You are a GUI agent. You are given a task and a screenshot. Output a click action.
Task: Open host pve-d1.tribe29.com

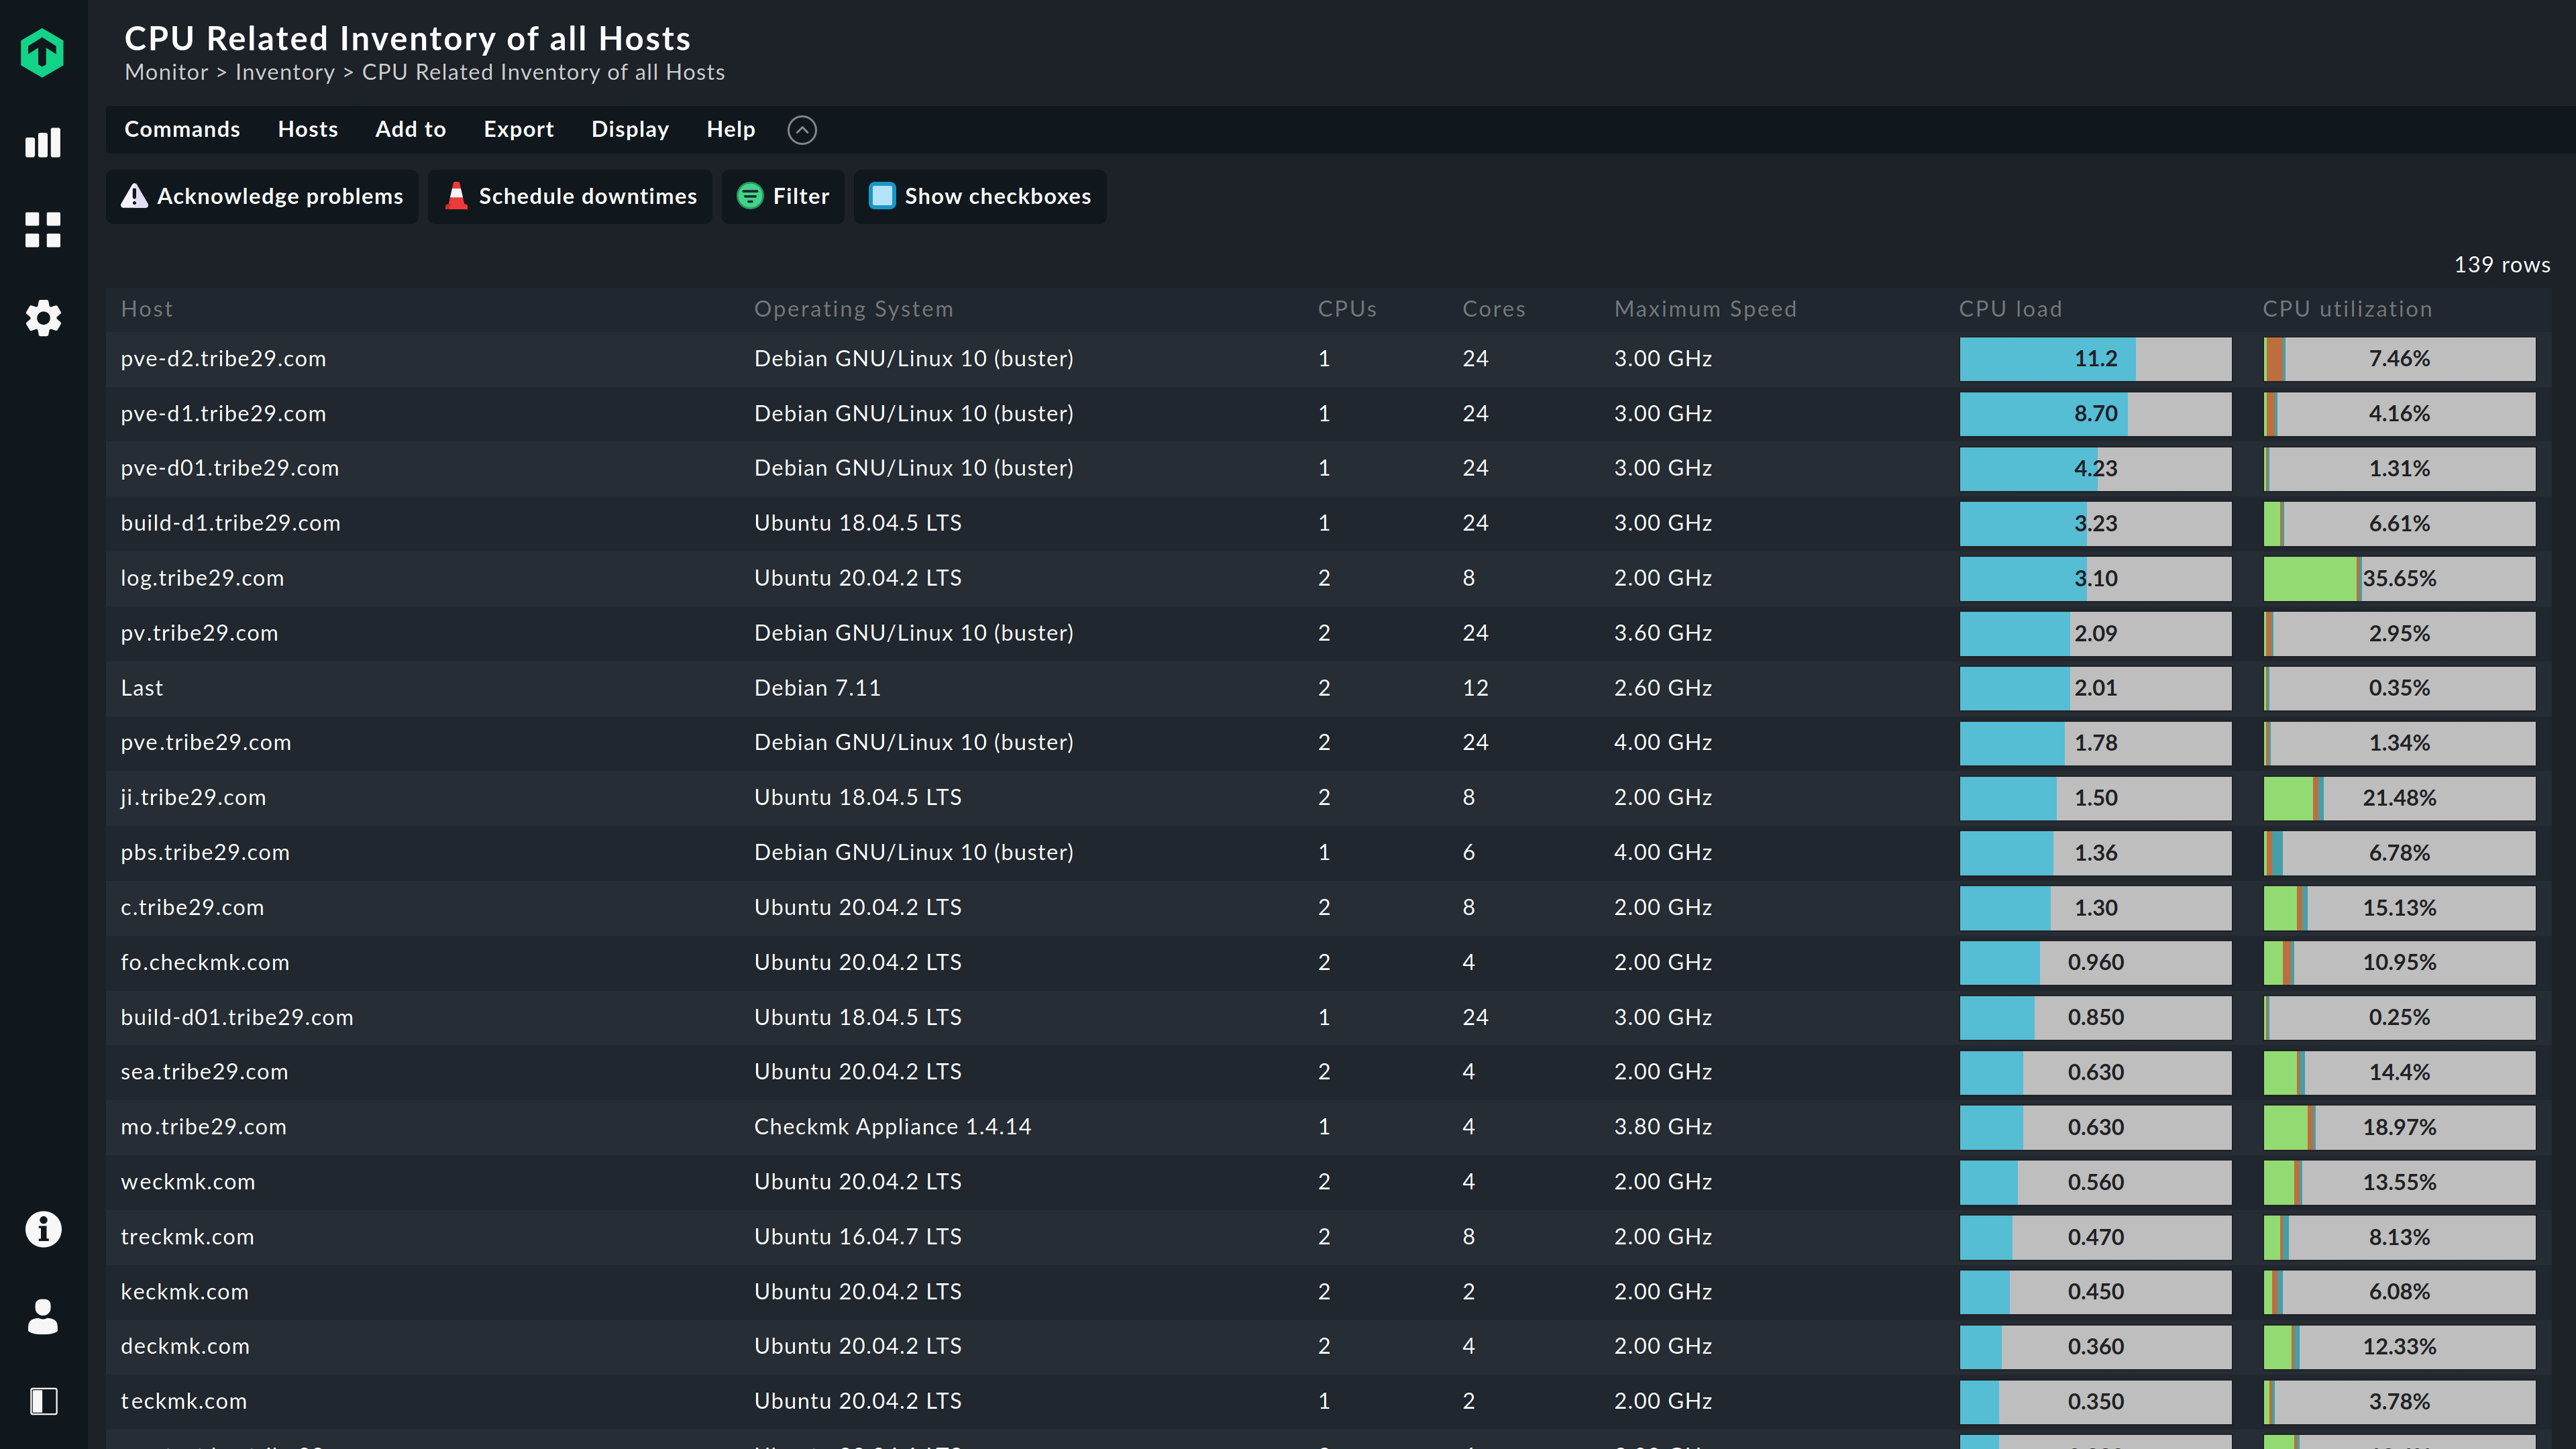coord(224,413)
